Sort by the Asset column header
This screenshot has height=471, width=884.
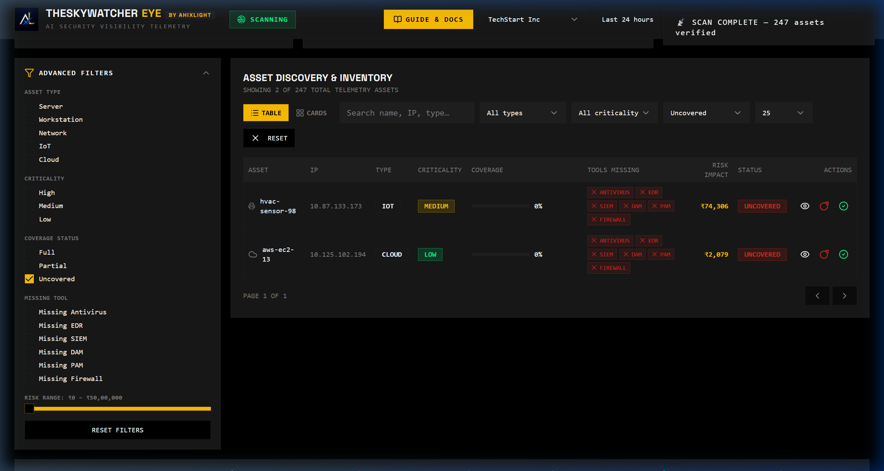click(x=258, y=170)
